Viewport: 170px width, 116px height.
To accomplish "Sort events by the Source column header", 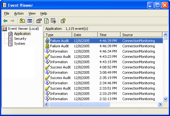I will pos(141,35).
